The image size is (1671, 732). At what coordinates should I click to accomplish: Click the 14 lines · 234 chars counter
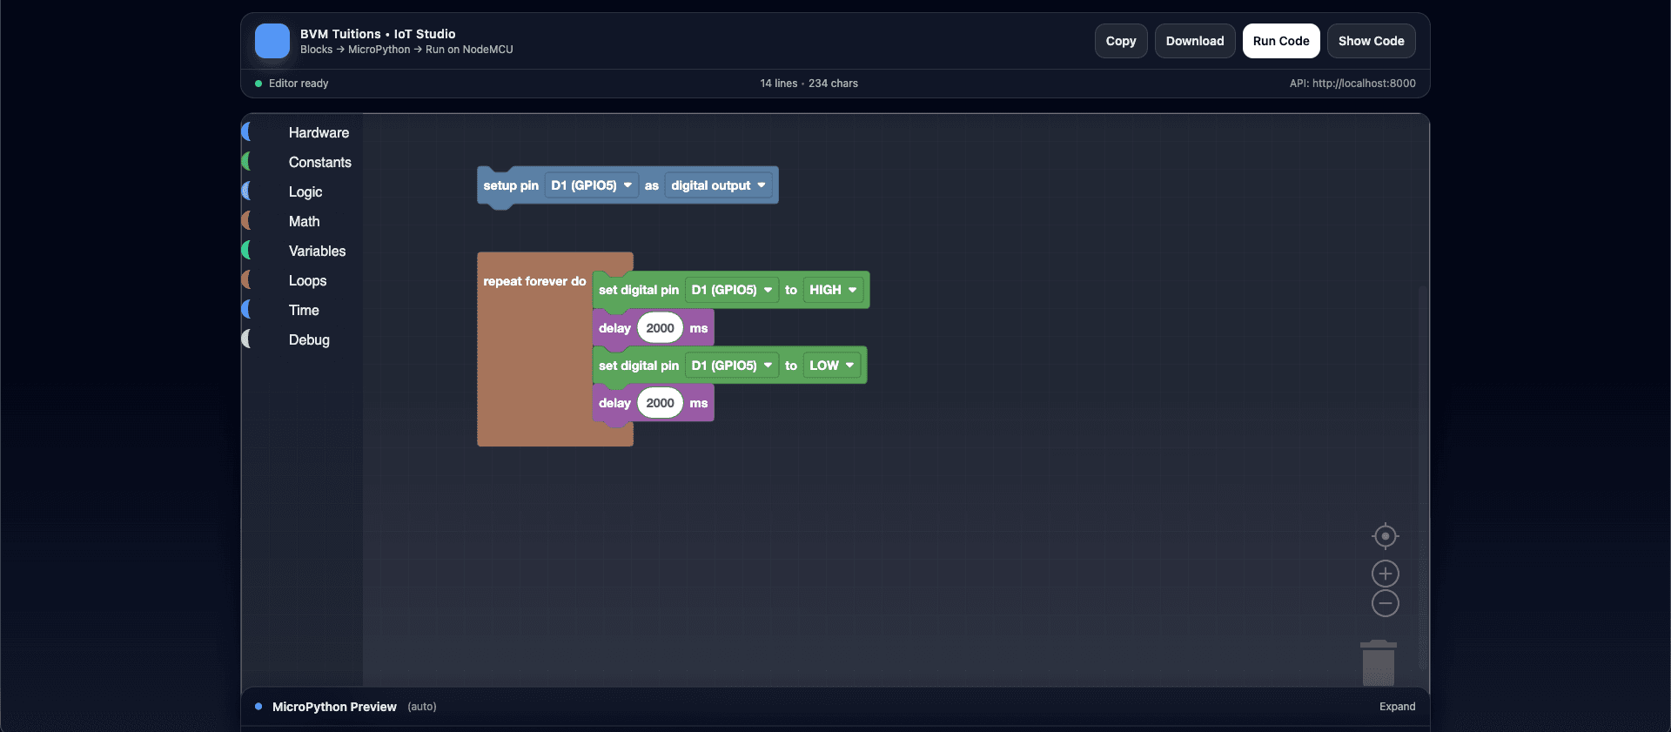pos(809,84)
